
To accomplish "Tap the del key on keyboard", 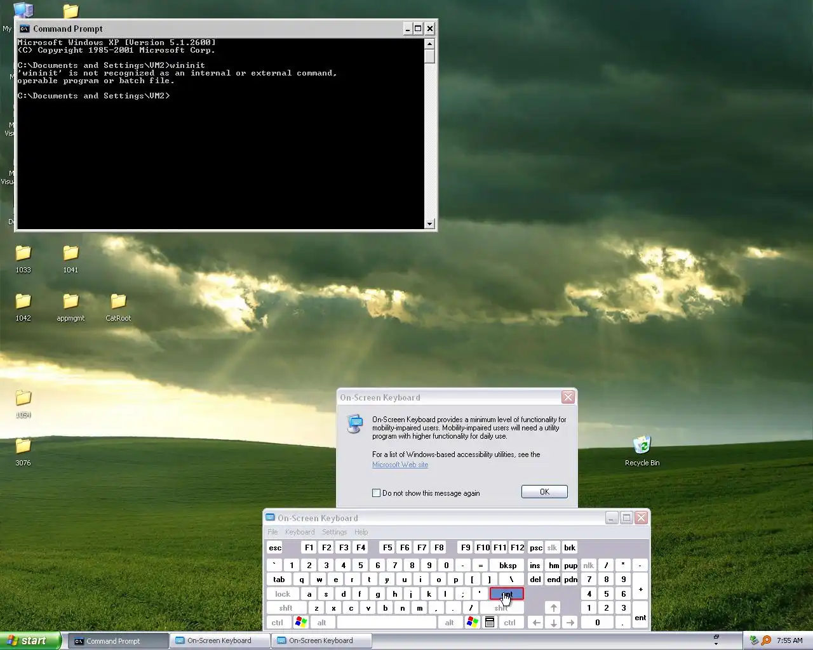I will click(535, 580).
